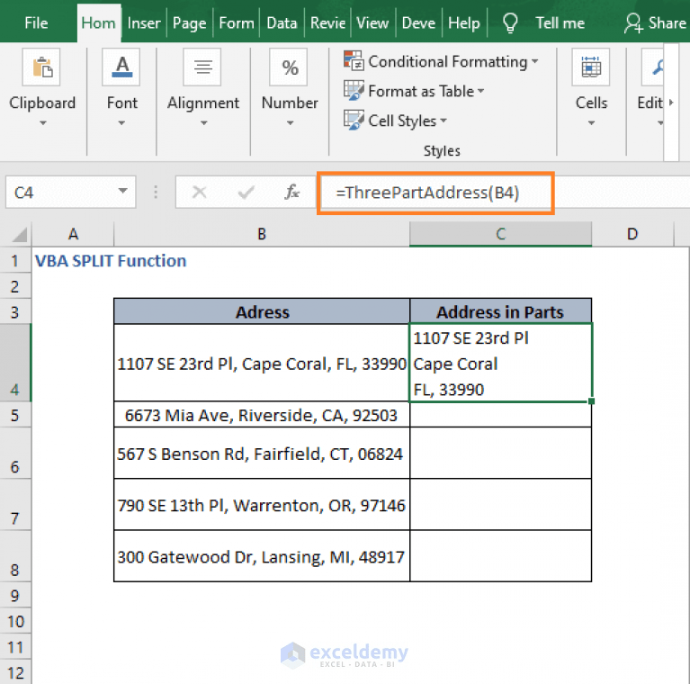
Task: Click the 'Address in Parts' header cell
Action: 500,311
